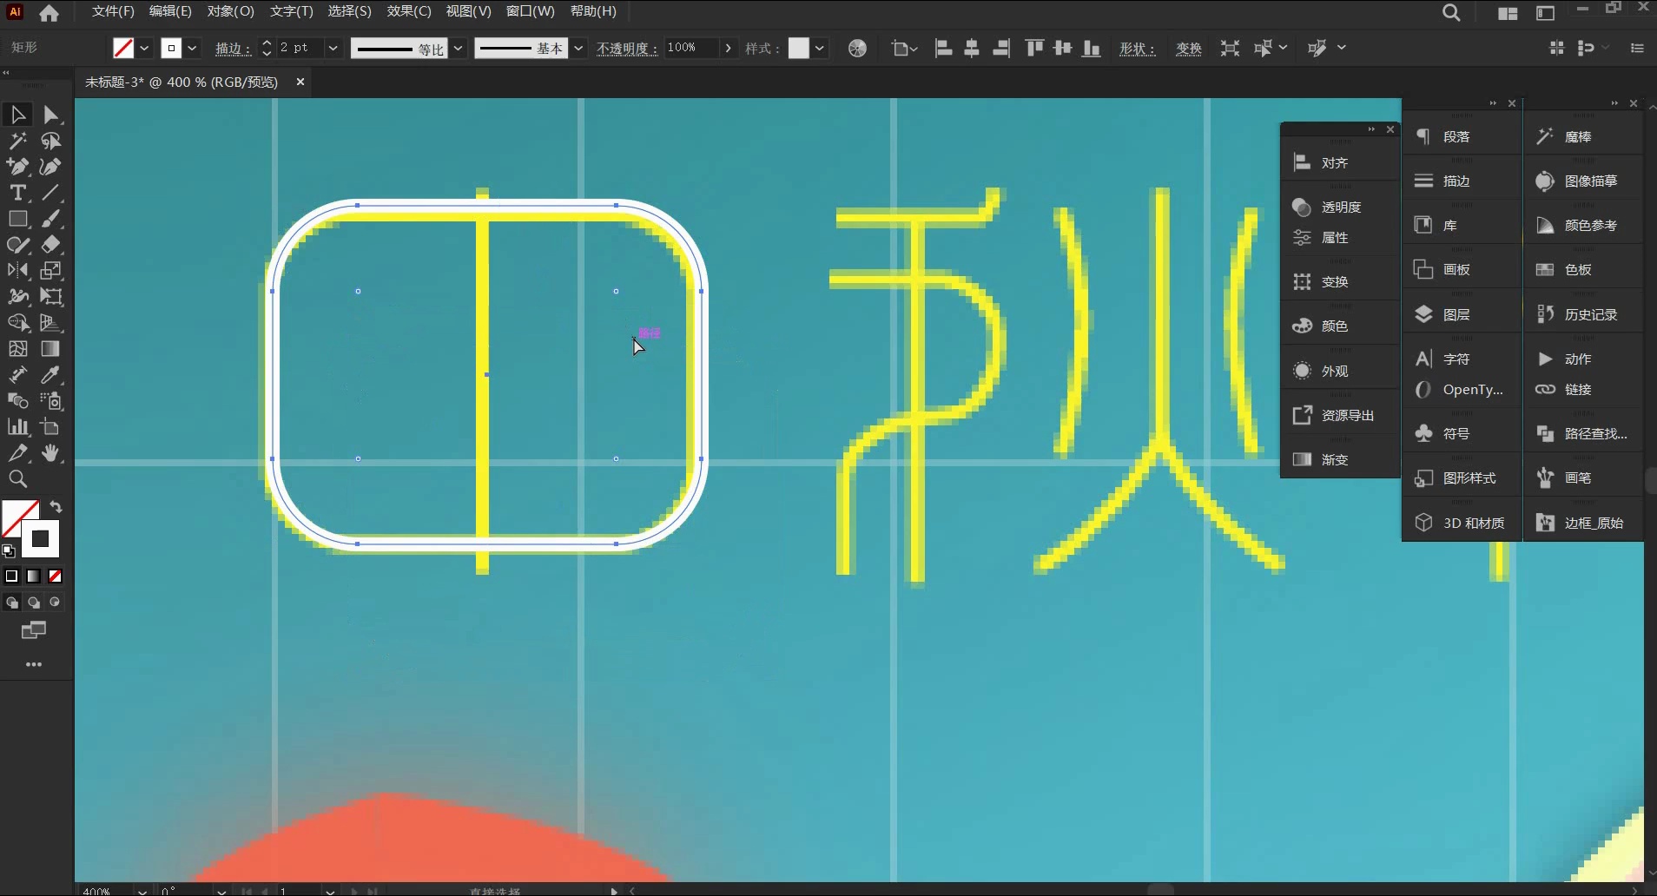The height and width of the screenshot is (896, 1657).
Task: Edit toolbar via three dots
Action: click(34, 664)
